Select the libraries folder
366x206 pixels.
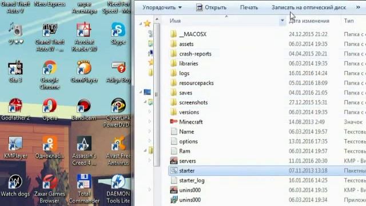184,64
